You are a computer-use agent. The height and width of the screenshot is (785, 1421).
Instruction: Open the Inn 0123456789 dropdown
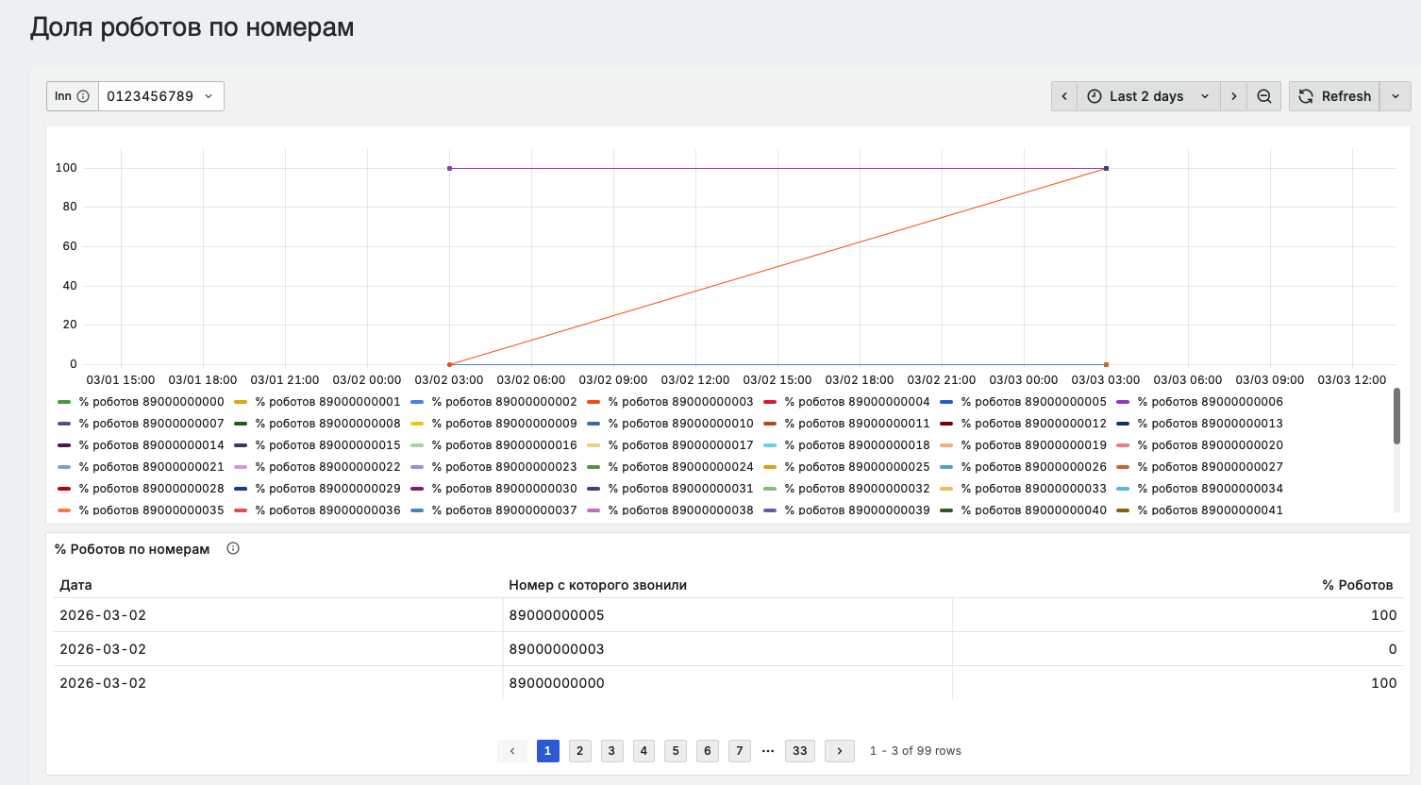161,96
